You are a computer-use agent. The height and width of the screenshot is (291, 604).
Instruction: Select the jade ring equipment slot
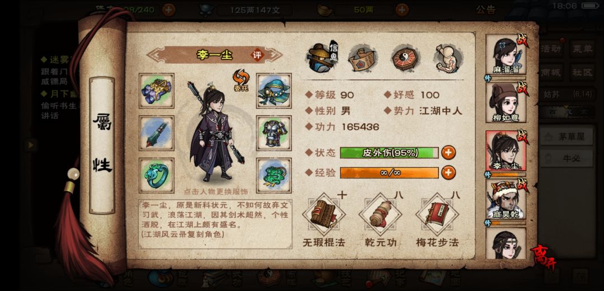(x=157, y=175)
